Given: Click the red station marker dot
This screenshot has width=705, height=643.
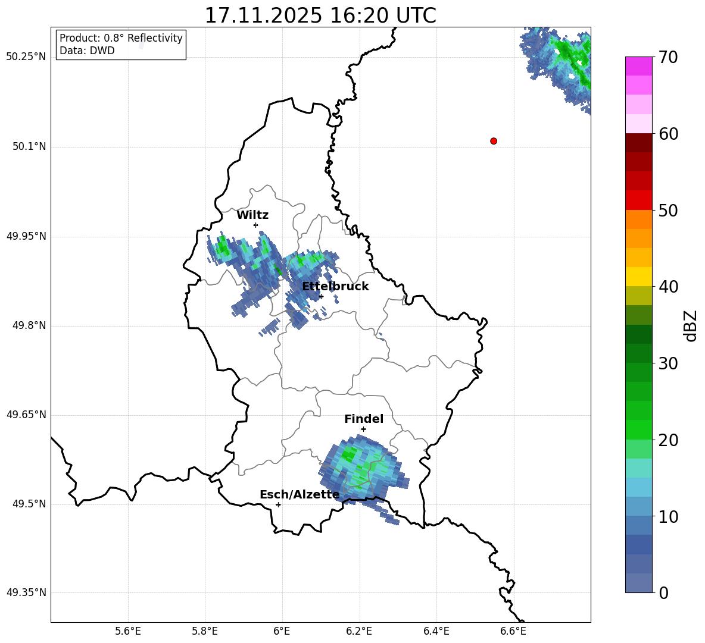Looking at the screenshot, I should pos(494,141).
